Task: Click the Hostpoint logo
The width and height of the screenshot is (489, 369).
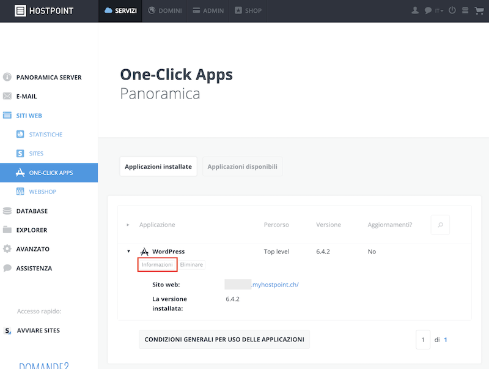Action: (44, 10)
